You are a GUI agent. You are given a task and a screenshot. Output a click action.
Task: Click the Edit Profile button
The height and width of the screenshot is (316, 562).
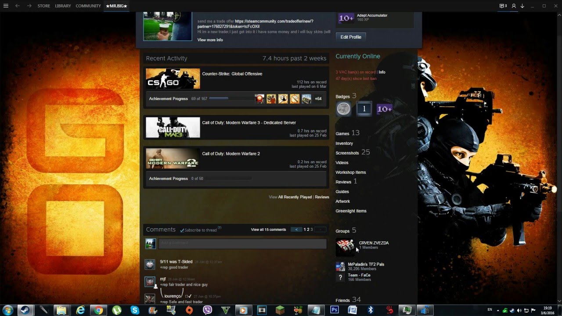pos(351,37)
